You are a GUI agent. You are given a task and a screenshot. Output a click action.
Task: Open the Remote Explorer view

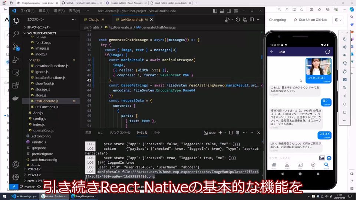(16, 73)
